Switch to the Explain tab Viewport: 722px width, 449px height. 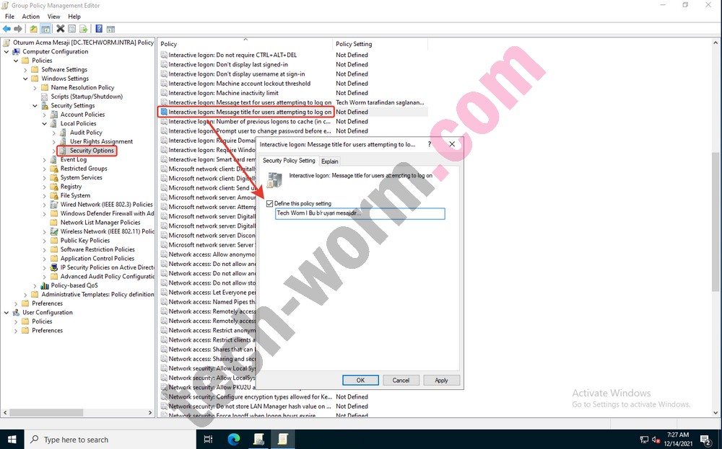[329, 161]
